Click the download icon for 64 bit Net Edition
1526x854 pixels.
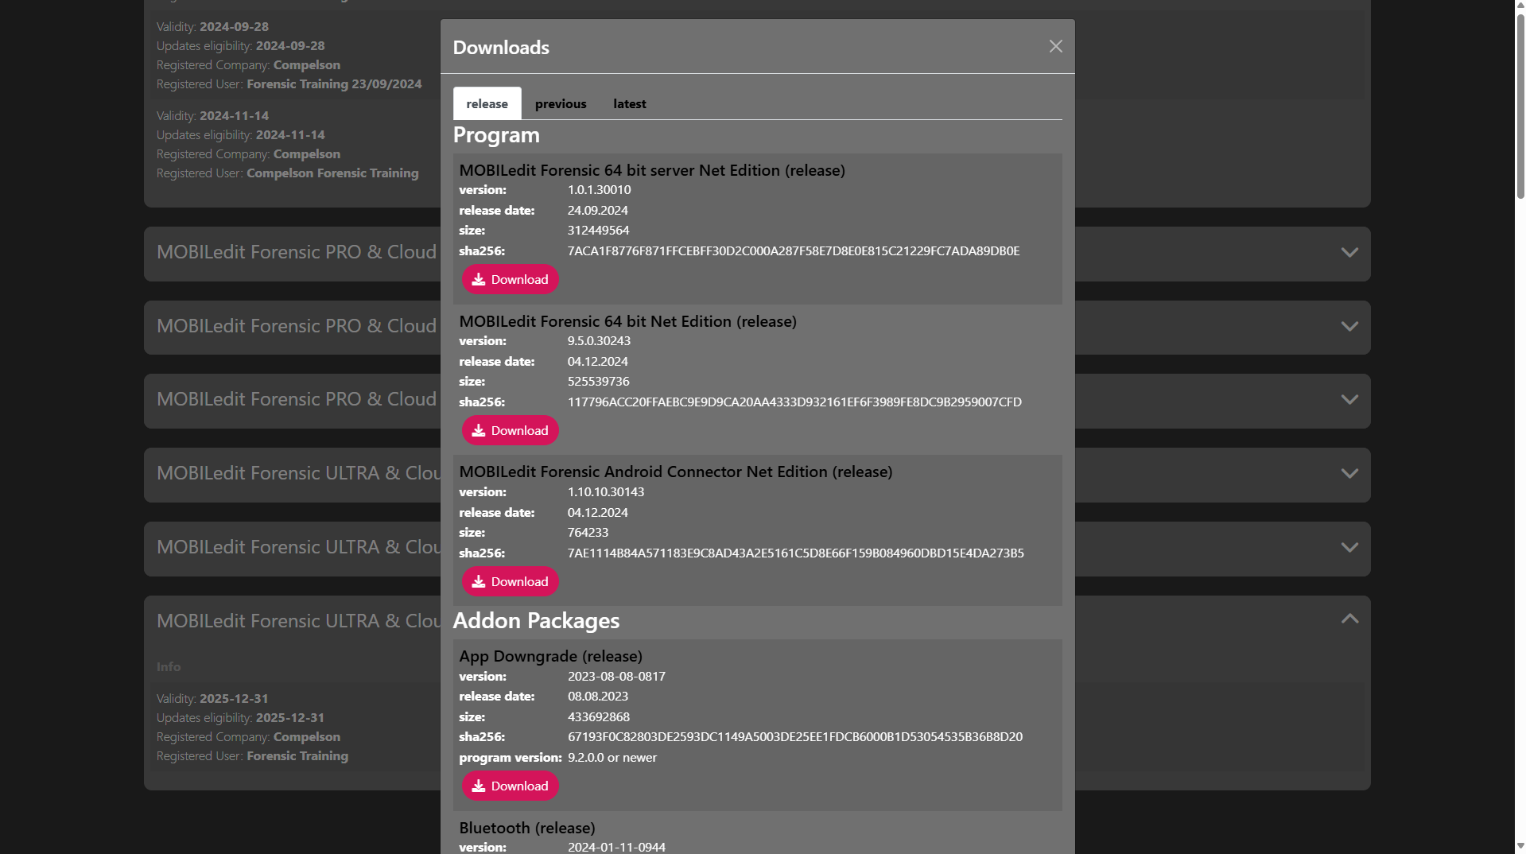(479, 430)
